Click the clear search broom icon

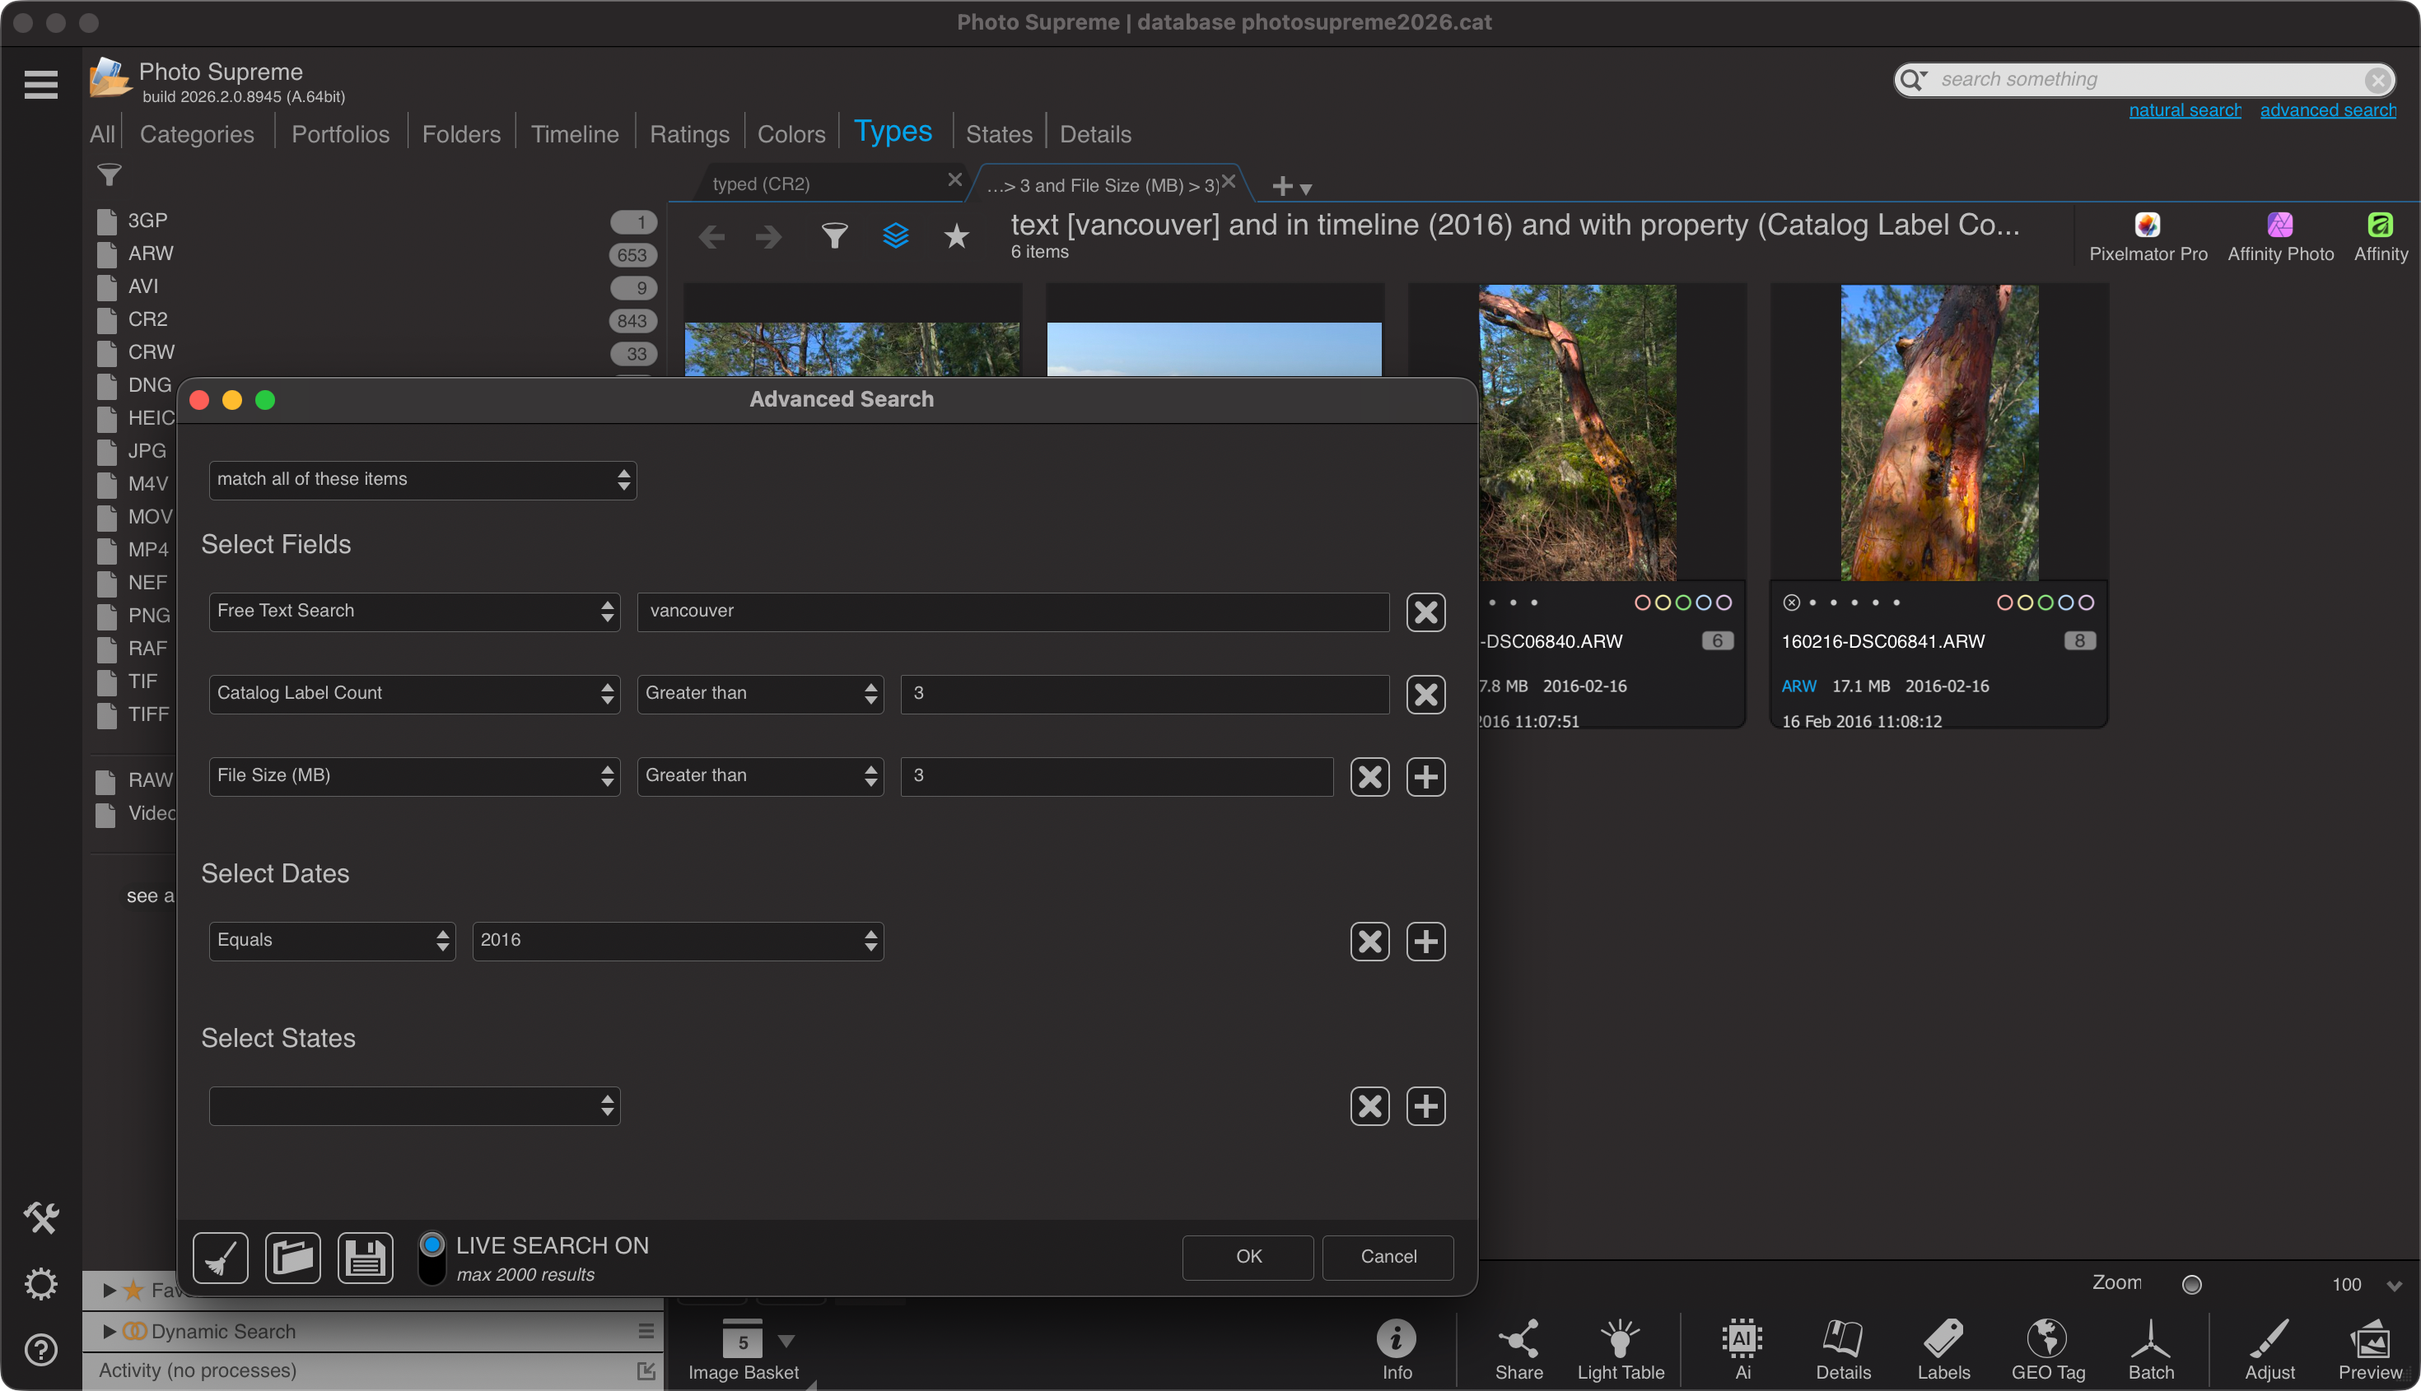point(220,1258)
